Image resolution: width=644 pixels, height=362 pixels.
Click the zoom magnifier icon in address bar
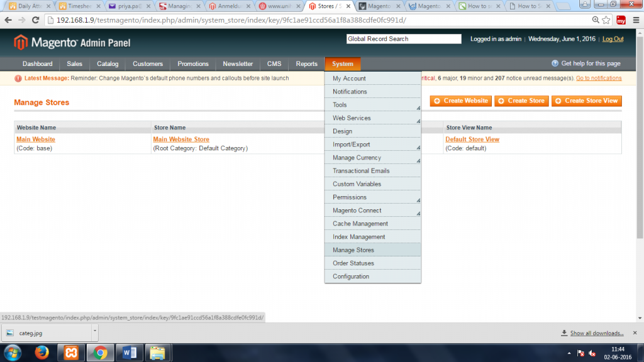point(595,19)
